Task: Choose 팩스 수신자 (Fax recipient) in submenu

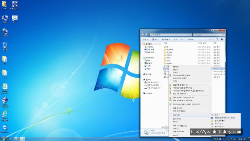Action: click(x=225, y=123)
